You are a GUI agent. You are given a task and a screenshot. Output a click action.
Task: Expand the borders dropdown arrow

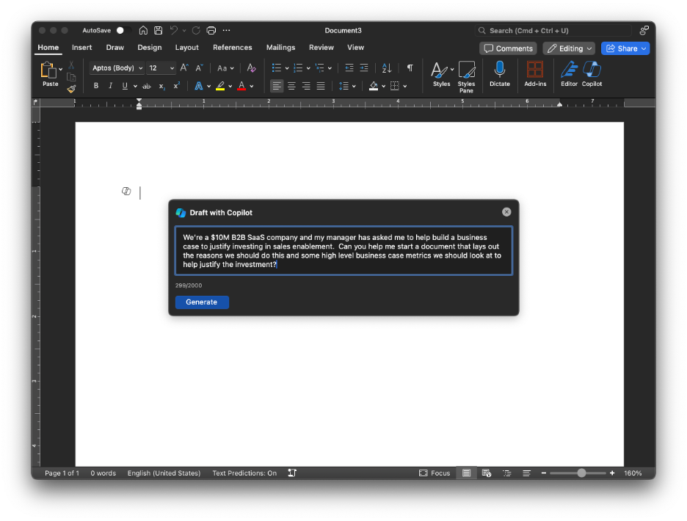pyautogui.click(x=405, y=87)
